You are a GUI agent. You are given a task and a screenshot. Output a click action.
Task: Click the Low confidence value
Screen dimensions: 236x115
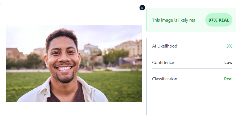pyautogui.click(x=228, y=62)
